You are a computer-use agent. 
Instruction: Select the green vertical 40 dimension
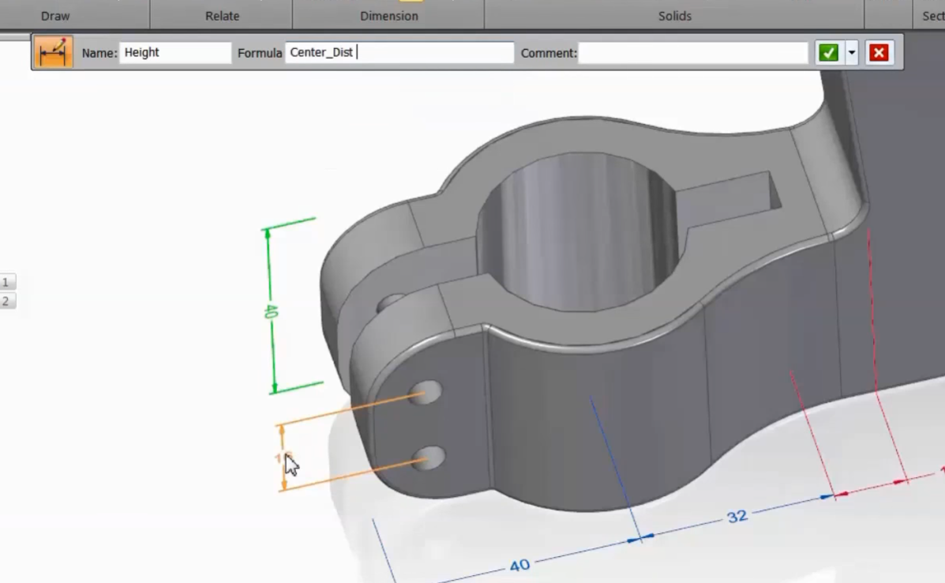tap(269, 312)
